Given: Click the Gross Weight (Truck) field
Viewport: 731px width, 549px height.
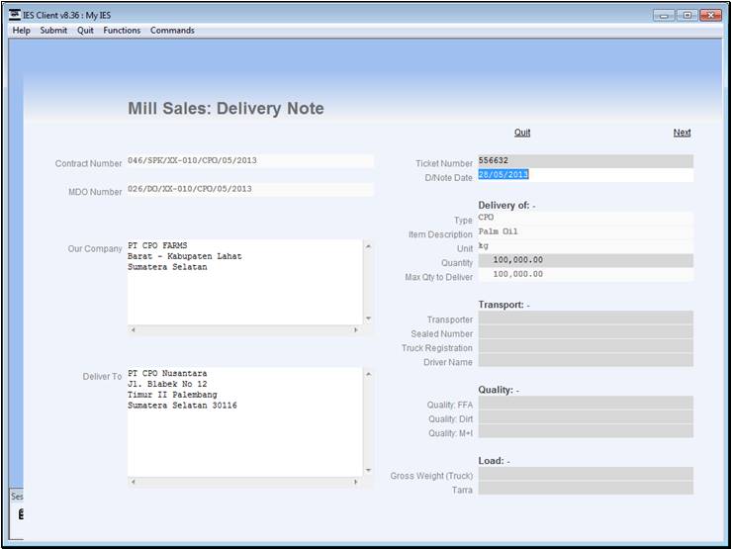Looking at the screenshot, I should [586, 474].
